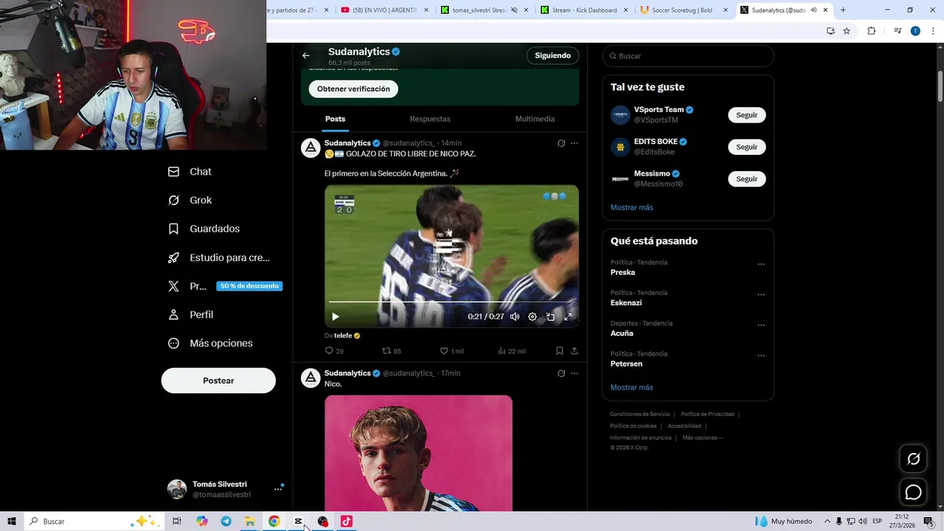Viewport: 944px width, 531px height.
Task: View stats of GOLAZO post (22 mil)
Action: point(512,351)
